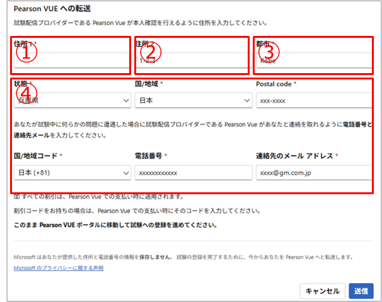Open the 国/地域 country dropdown

tap(194, 100)
